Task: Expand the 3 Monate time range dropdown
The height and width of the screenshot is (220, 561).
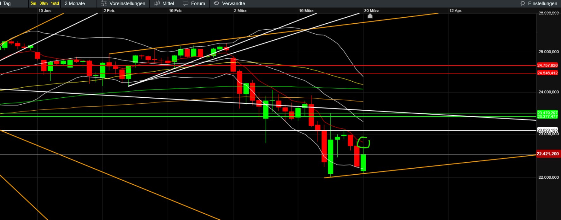Action: [x=75, y=3]
